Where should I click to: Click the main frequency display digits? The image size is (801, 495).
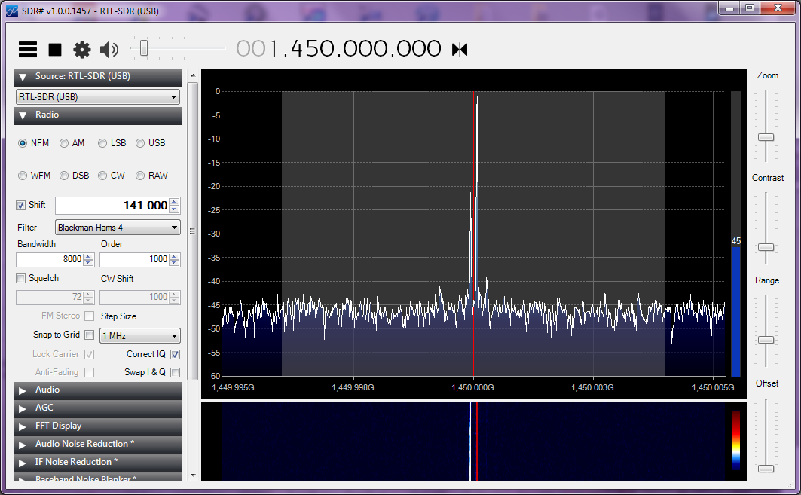pyautogui.click(x=338, y=49)
